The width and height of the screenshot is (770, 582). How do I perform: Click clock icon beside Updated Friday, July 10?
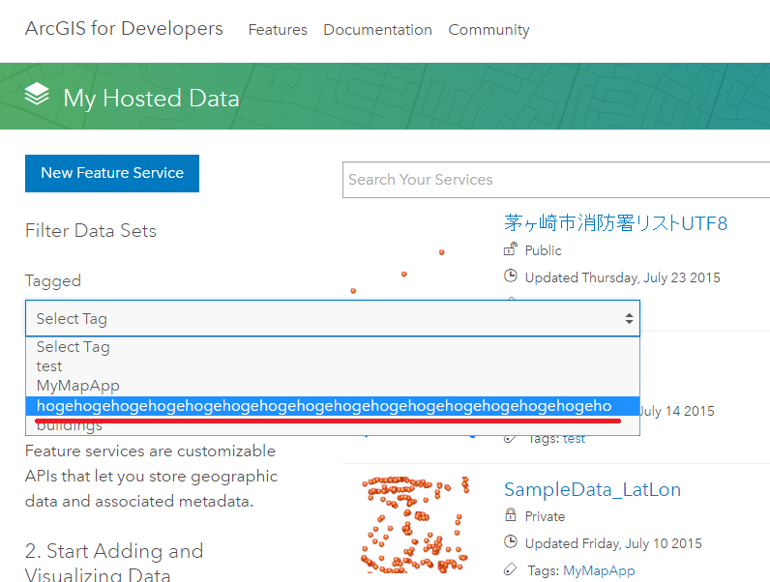click(x=511, y=541)
